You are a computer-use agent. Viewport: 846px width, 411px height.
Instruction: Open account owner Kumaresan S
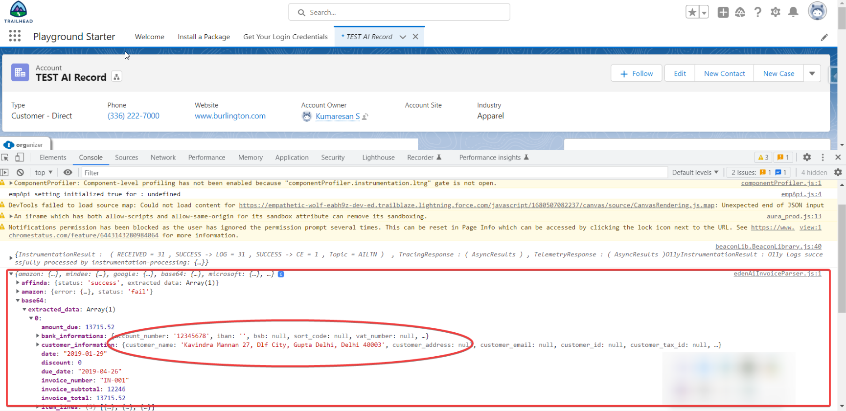[338, 116]
